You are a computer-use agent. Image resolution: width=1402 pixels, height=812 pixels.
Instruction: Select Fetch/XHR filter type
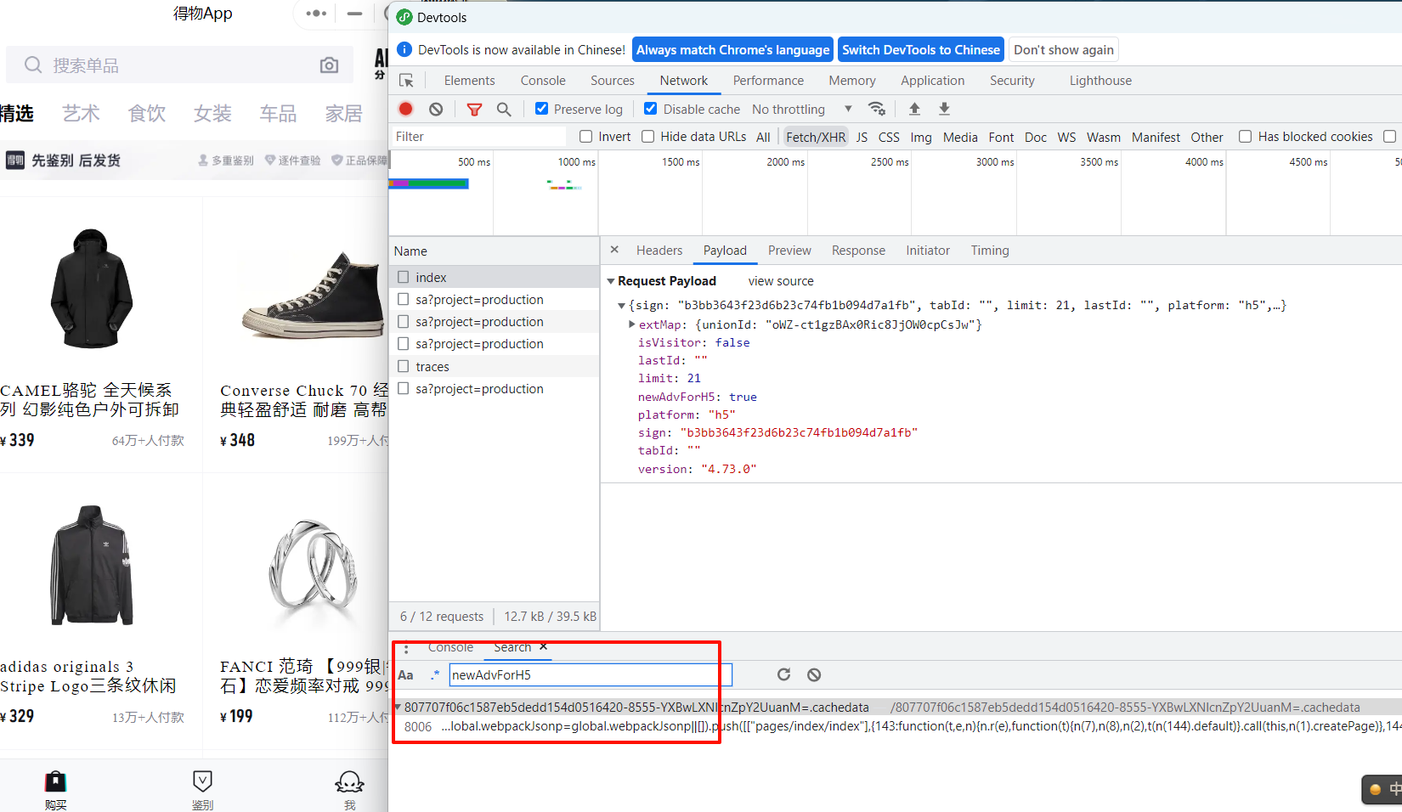click(816, 137)
